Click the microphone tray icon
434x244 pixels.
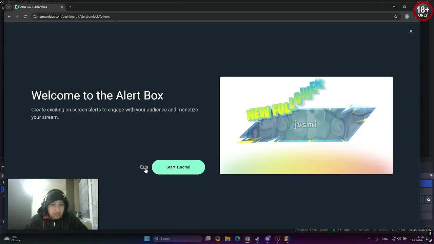coord(376,239)
